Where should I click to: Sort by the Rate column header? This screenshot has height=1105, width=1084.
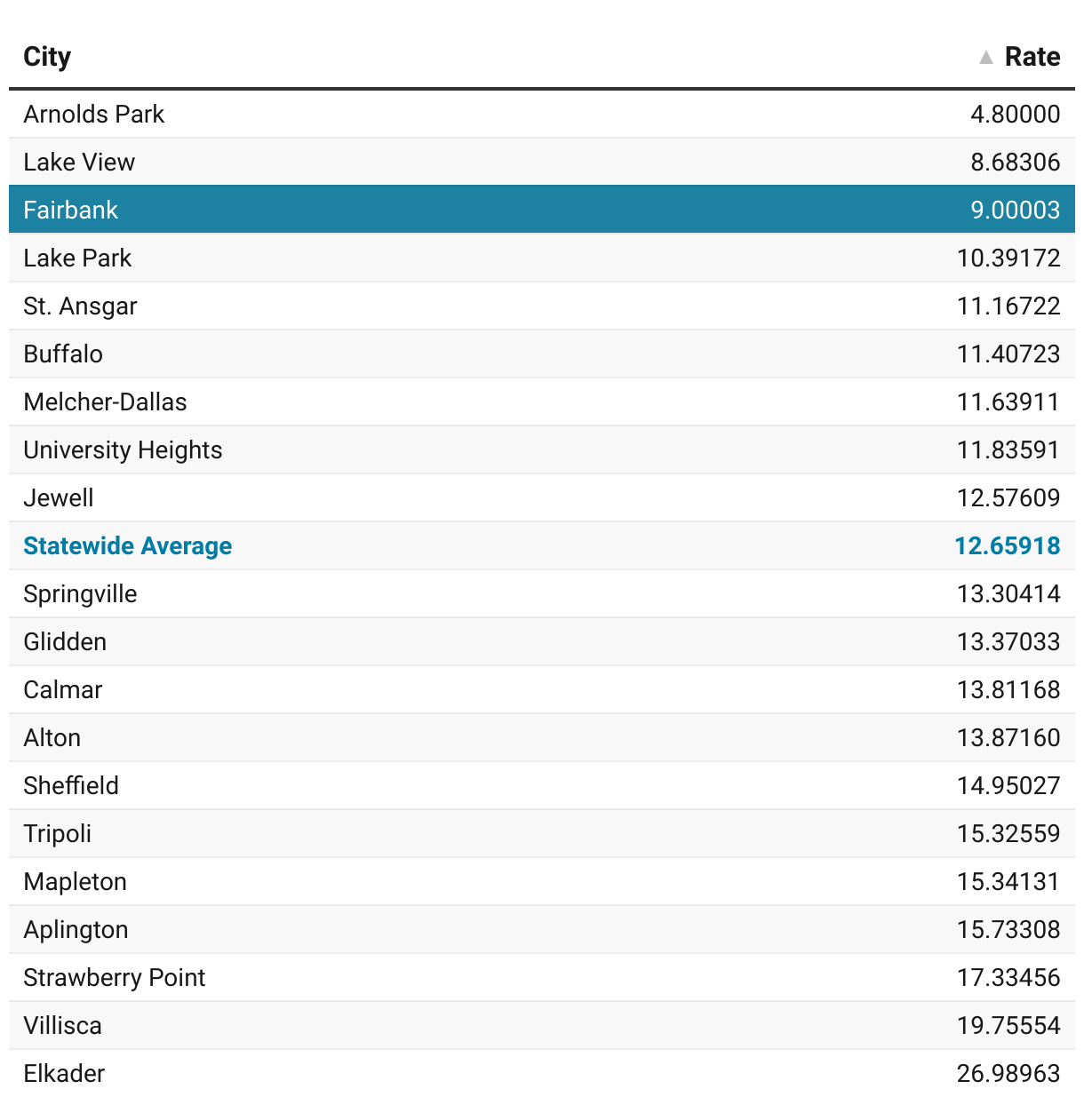[1032, 57]
